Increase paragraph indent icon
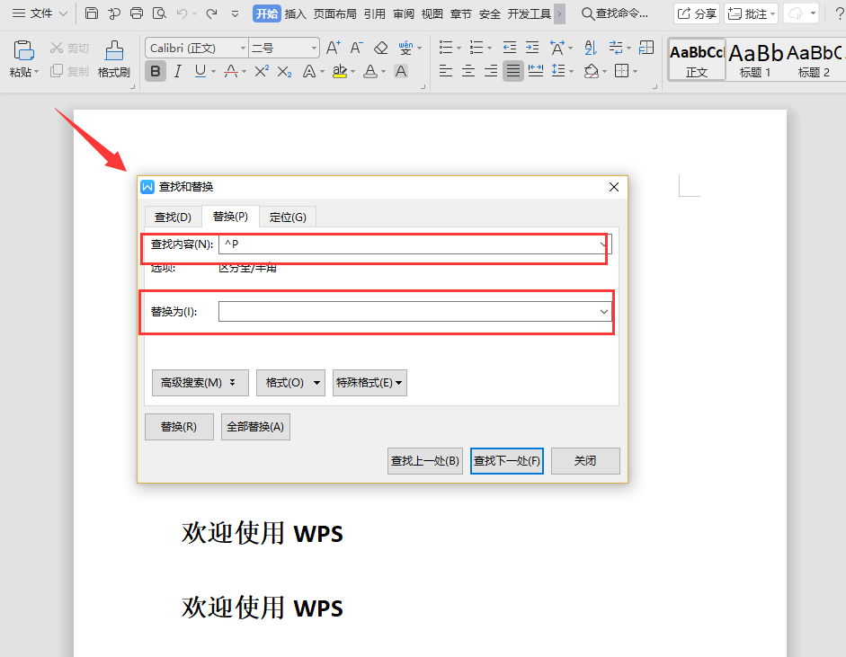 point(532,48)
